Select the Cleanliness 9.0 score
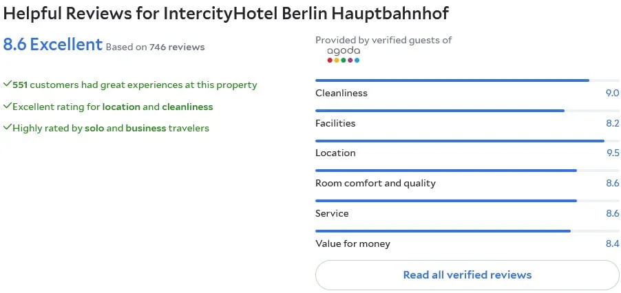 click(612, 94)
